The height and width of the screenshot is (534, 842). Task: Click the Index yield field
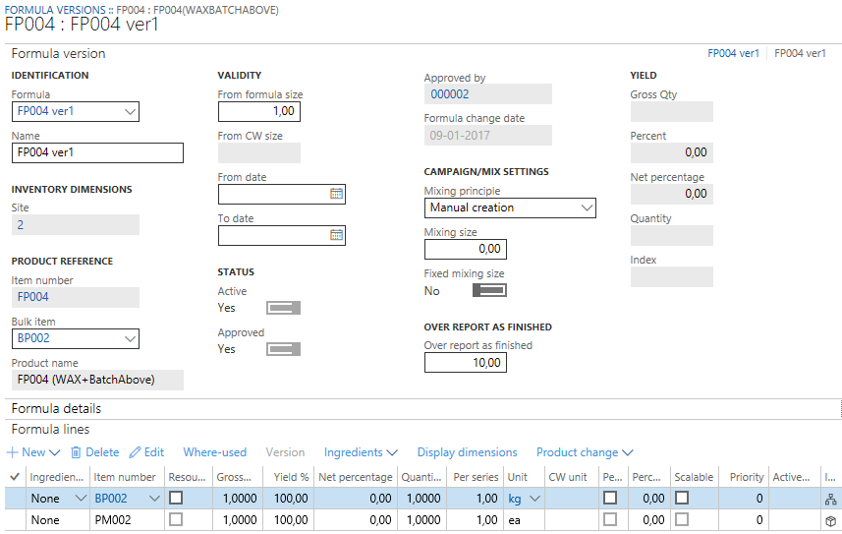pos(672,276)
